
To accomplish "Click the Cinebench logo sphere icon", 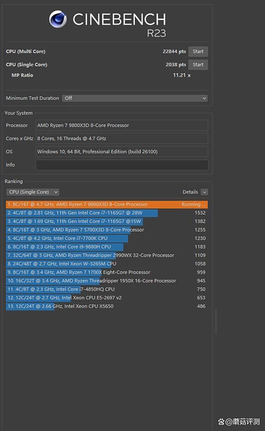I will coord(58,19).
